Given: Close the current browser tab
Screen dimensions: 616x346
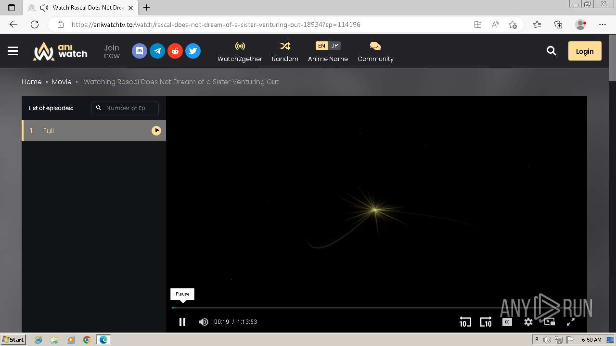Looking at the screenshot, I should (131, 8).
